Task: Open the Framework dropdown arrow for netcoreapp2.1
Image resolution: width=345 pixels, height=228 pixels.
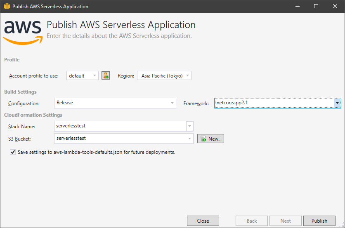Action: 337,103
